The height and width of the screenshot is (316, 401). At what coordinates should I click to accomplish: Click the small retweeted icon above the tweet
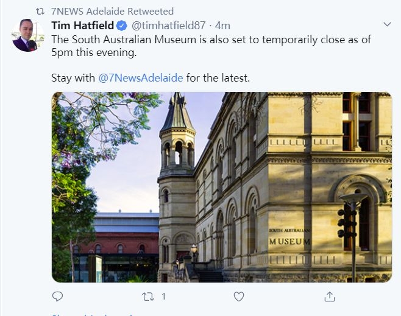[x=40, y=11]
